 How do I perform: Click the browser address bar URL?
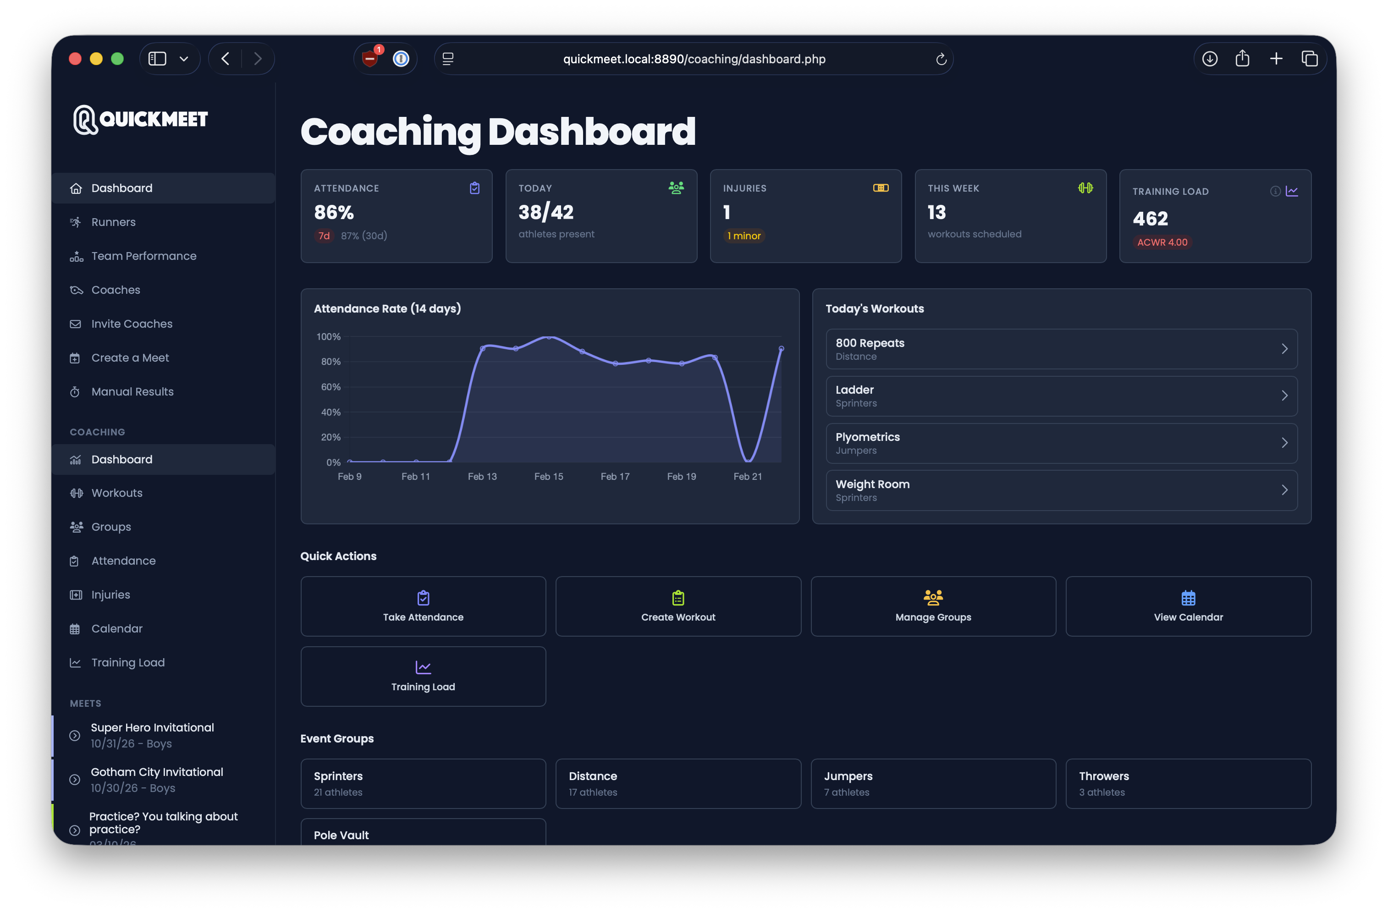point(694,59)
